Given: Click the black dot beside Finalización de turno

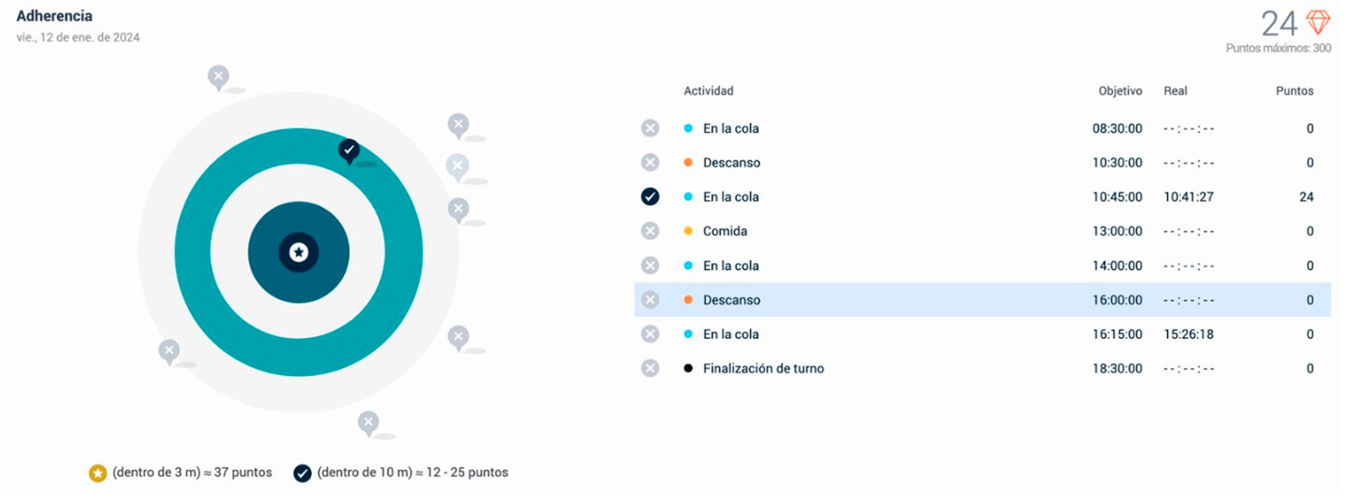Looking at the screenshot, I should click(688, 369).
